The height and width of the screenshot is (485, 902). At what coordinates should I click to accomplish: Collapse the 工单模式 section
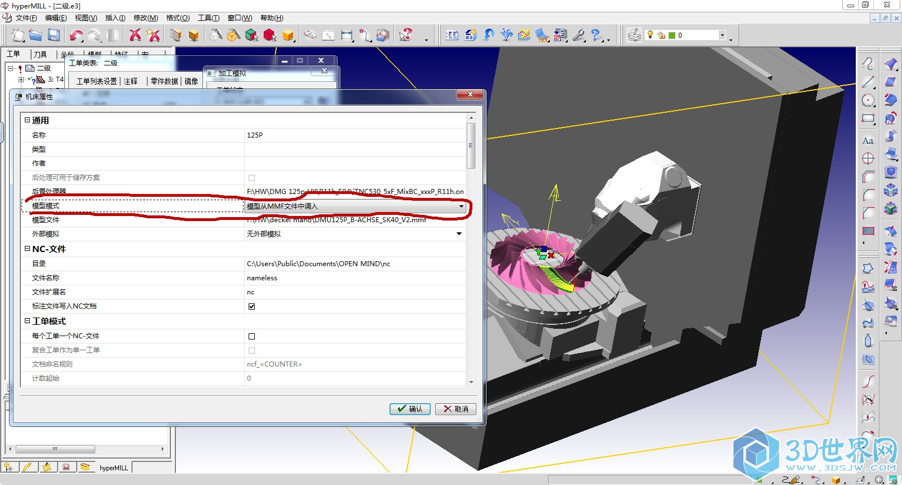point(27,321)
